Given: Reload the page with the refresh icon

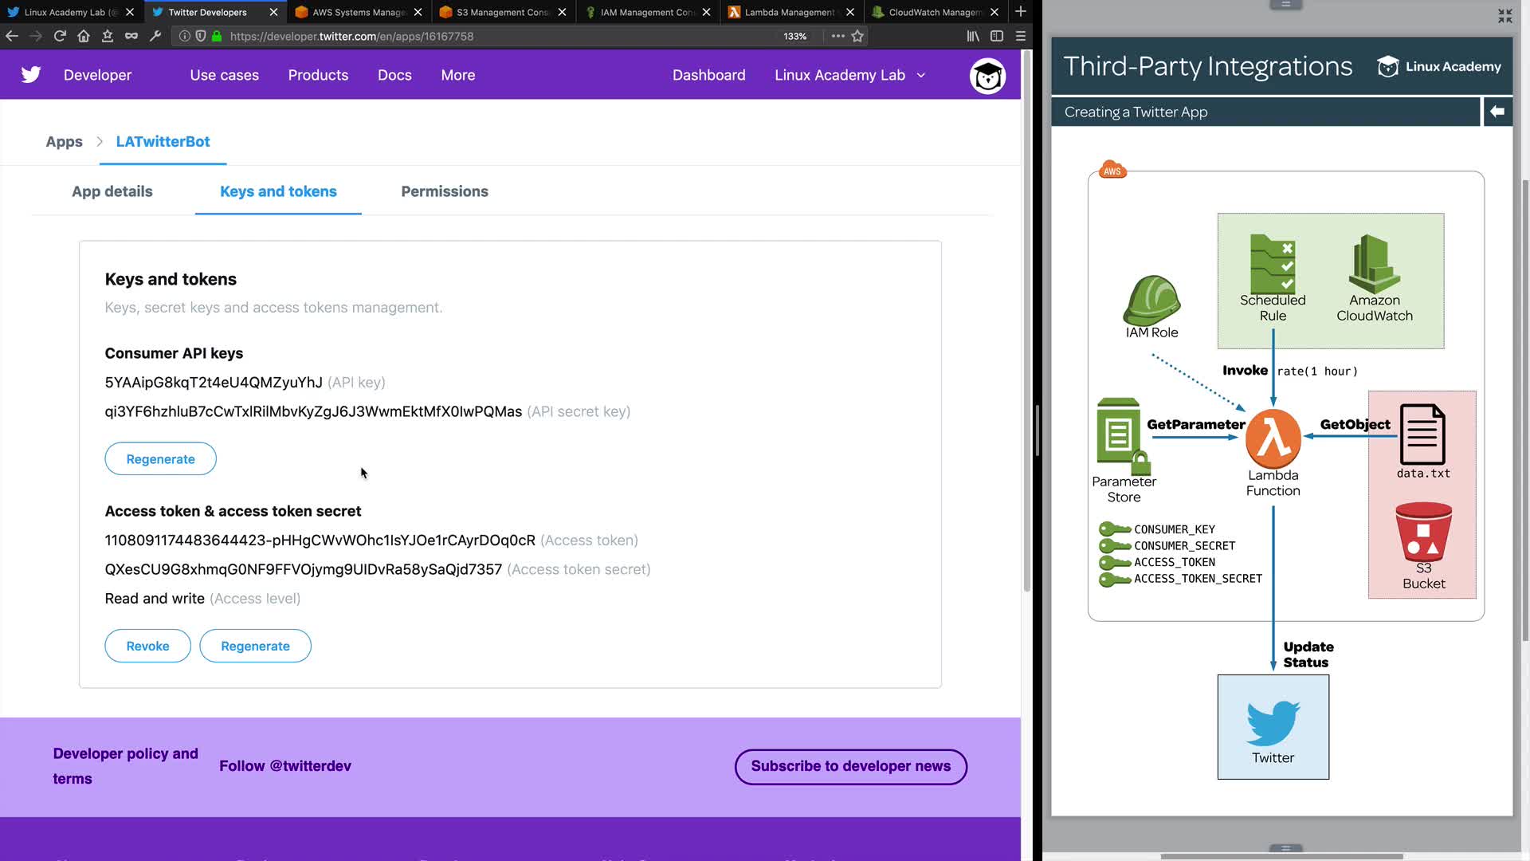Looking at the screenshot, I should tap(60, 36).
